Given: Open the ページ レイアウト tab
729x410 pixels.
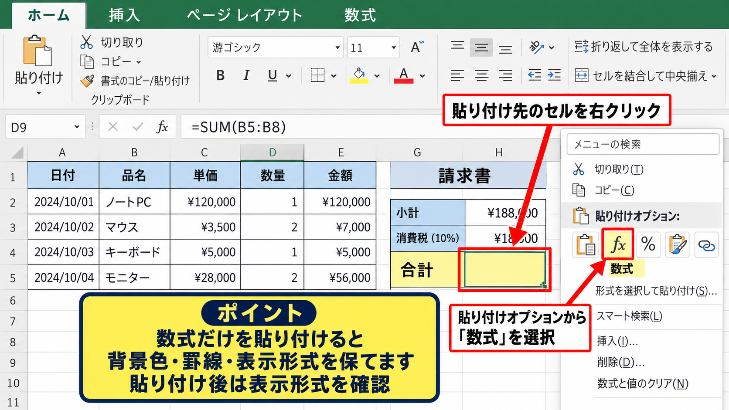Looking at the screenshot, I should coord(245,15).
